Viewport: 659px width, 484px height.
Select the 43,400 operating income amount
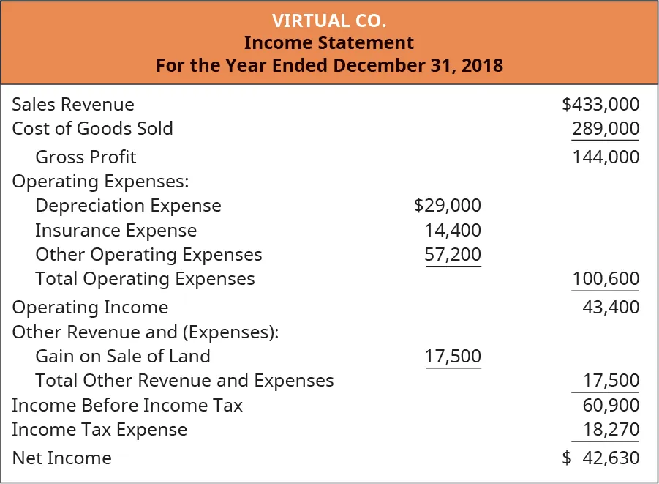[611, 308]
